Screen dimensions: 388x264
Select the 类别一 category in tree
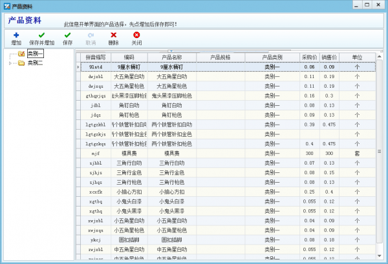click(35, 54)
